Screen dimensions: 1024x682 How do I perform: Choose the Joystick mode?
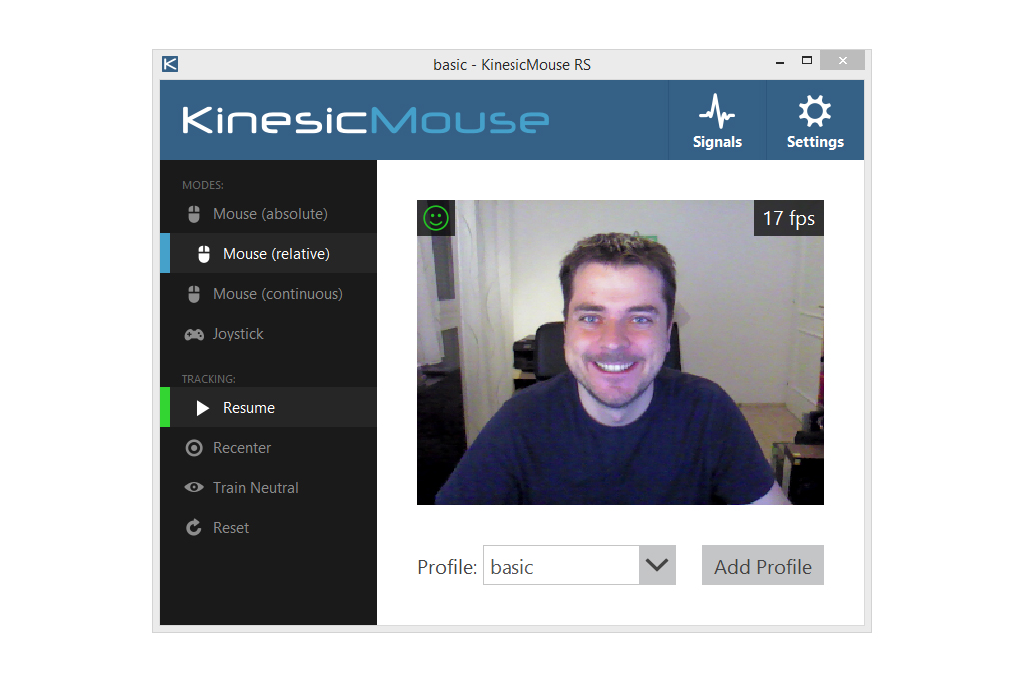pyautogui.click(x=268, y=333)
